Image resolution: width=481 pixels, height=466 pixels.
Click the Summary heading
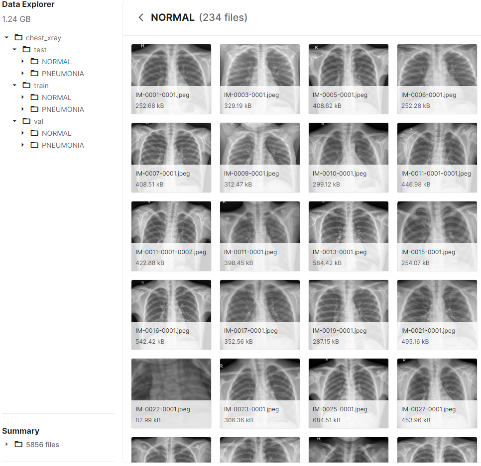point(20,431)
